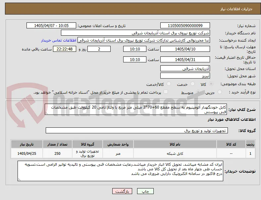Click the شرح کلی نیاز description textarea
The height and width of the screenshot is (200, 261).
click(x=136, y=110)
